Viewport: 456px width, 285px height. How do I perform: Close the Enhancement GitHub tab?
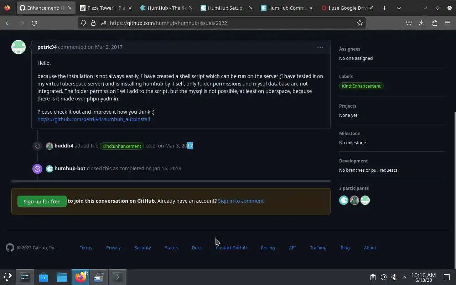(x=70, y=8)
